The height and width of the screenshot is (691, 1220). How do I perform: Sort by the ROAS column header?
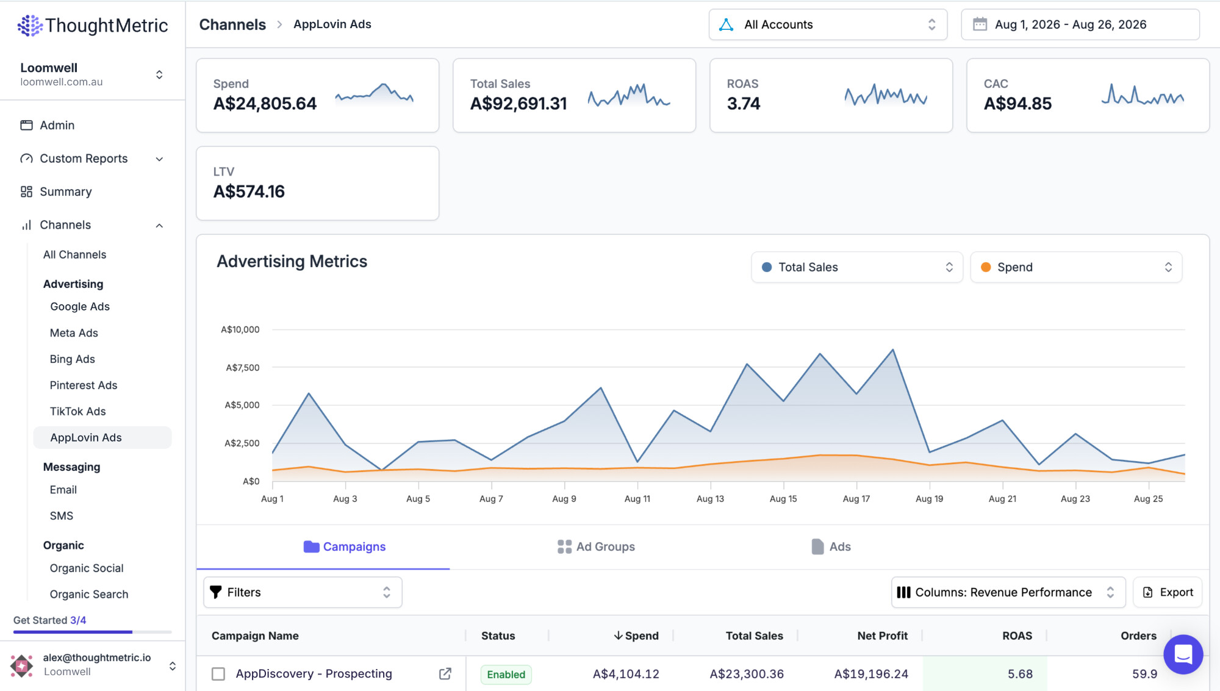(x=1017, y=636)
